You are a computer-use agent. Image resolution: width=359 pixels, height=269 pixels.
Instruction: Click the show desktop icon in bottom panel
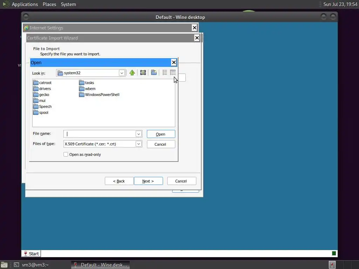4,265
